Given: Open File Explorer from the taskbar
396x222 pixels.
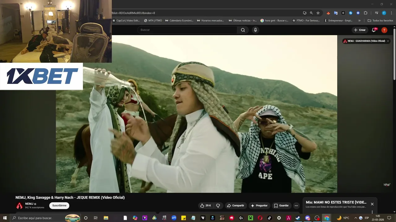Looking at the screenshot, I should [x=106, y=218].
